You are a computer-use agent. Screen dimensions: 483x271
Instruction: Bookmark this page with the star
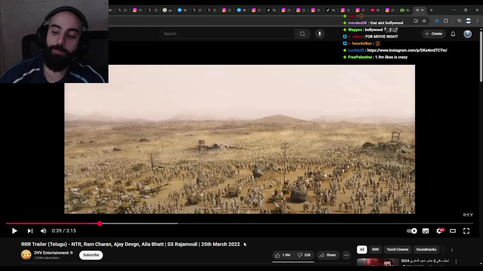(424, 21)
